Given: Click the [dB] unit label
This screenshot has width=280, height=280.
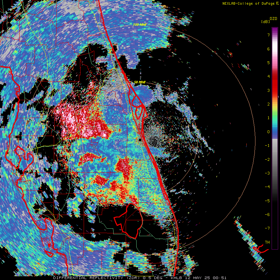Looking at the screenshot, I should pyautogui.click(x=265, y=22).
